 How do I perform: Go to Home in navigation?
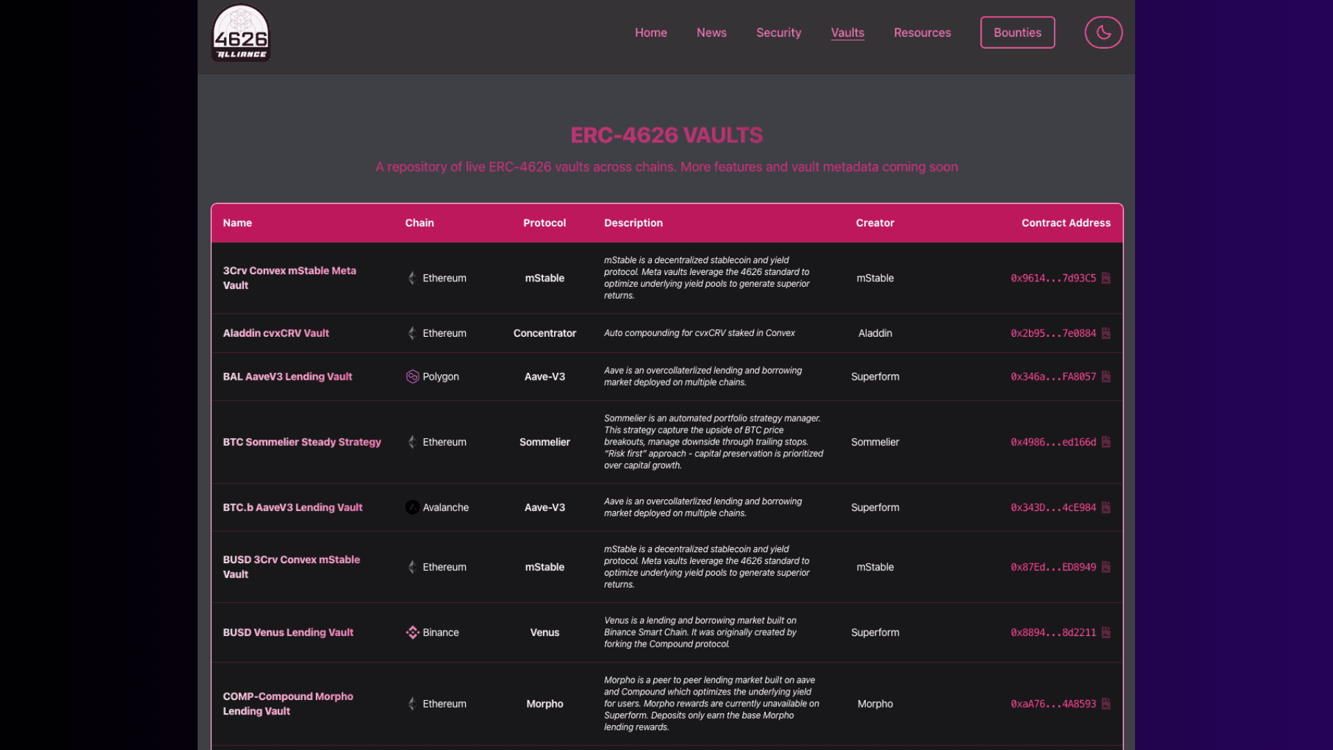pos(651,33)
